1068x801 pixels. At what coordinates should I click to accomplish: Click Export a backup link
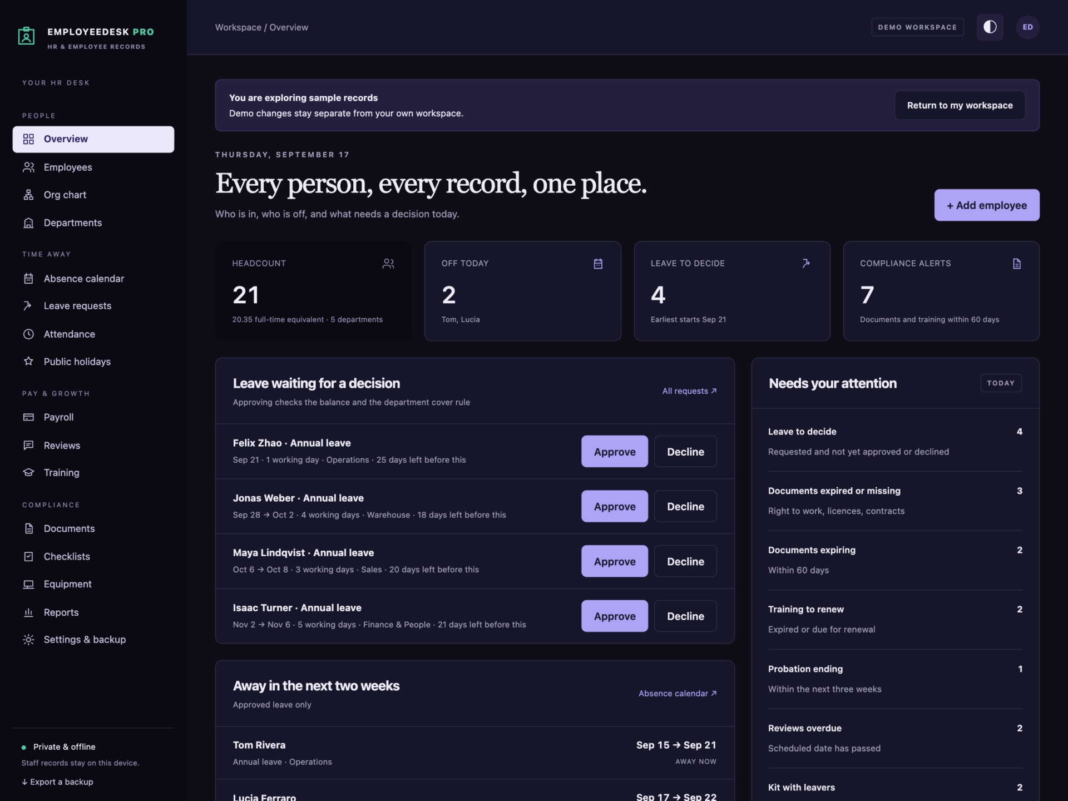pyautogui.click(x=57, y=782)
